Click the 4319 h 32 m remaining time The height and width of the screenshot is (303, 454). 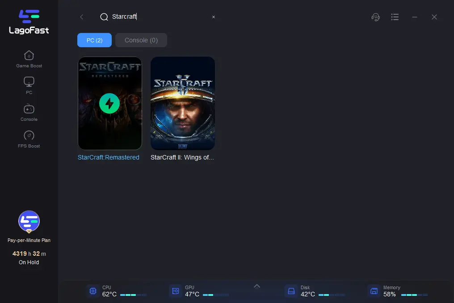29,254
